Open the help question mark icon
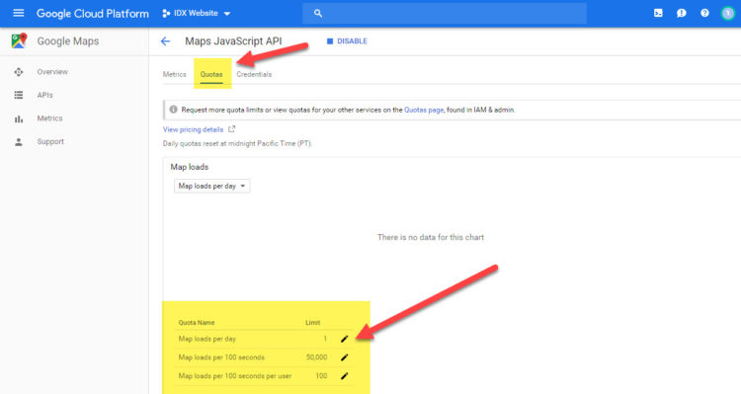This screenshot has height=394, width=741. pyautogui.click(x=704, y=13)
